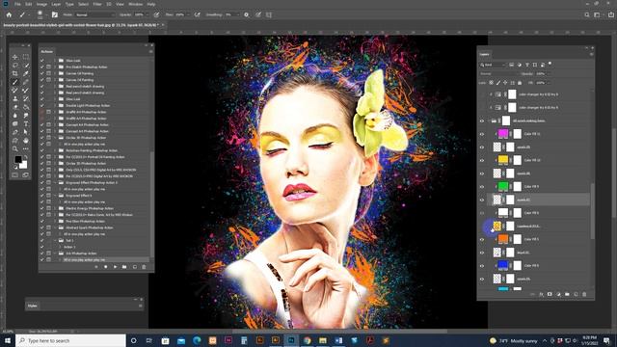This screenshot has width=617, height=347.
Task: Expand Electric Energy Photoshop Action set
Action: pos(55,208)
